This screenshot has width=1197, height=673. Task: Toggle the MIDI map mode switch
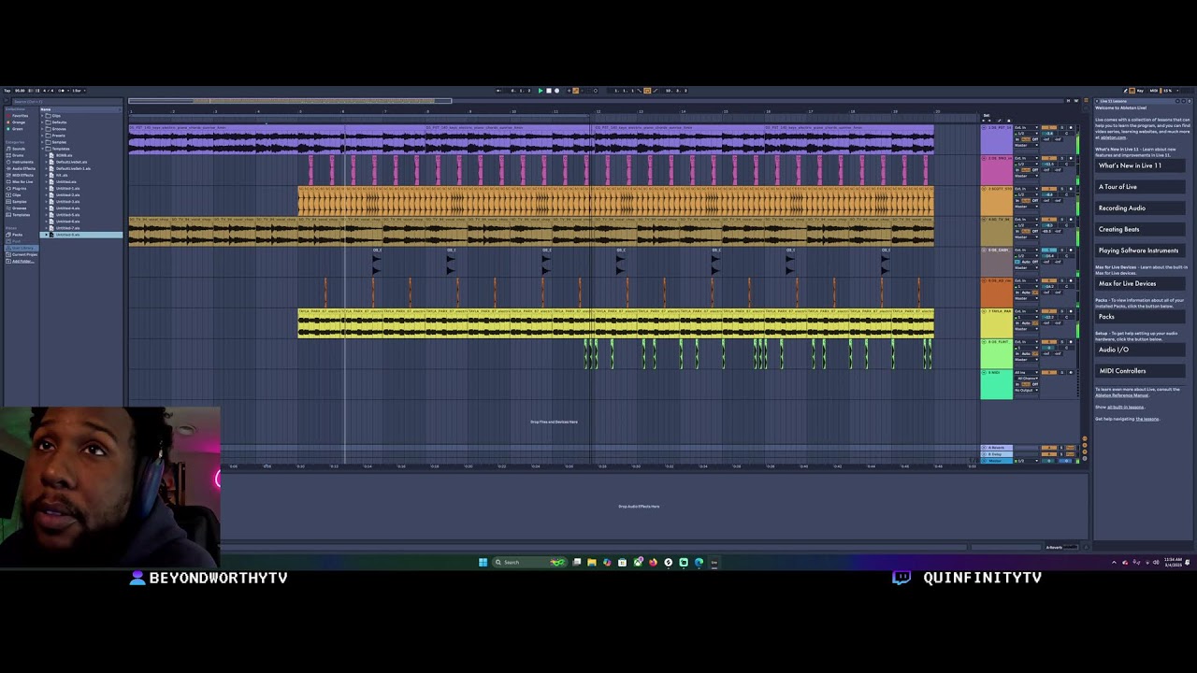(1154, 91)
